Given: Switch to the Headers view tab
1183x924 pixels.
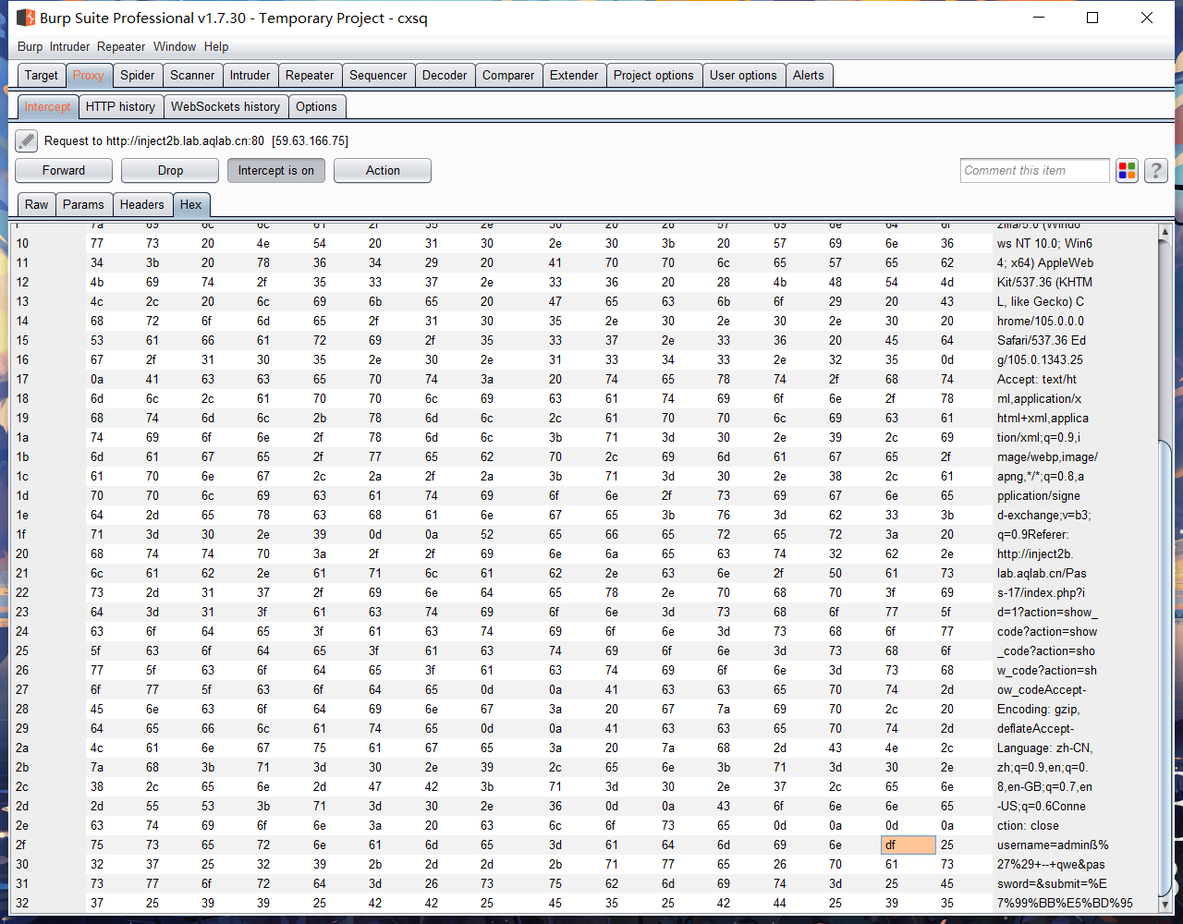Looking at the screenshot, I should point(142,204).
